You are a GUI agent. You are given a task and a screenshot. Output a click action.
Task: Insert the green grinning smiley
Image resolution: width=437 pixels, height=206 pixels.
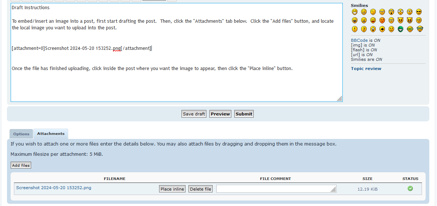pos(400,29)
